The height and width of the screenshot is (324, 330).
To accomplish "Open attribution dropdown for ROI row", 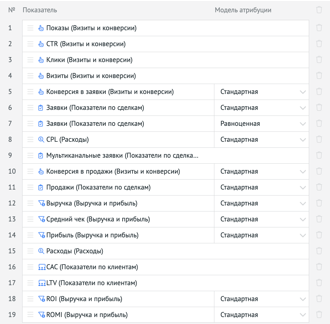I will pyautogui.click(x=261, y=299).
